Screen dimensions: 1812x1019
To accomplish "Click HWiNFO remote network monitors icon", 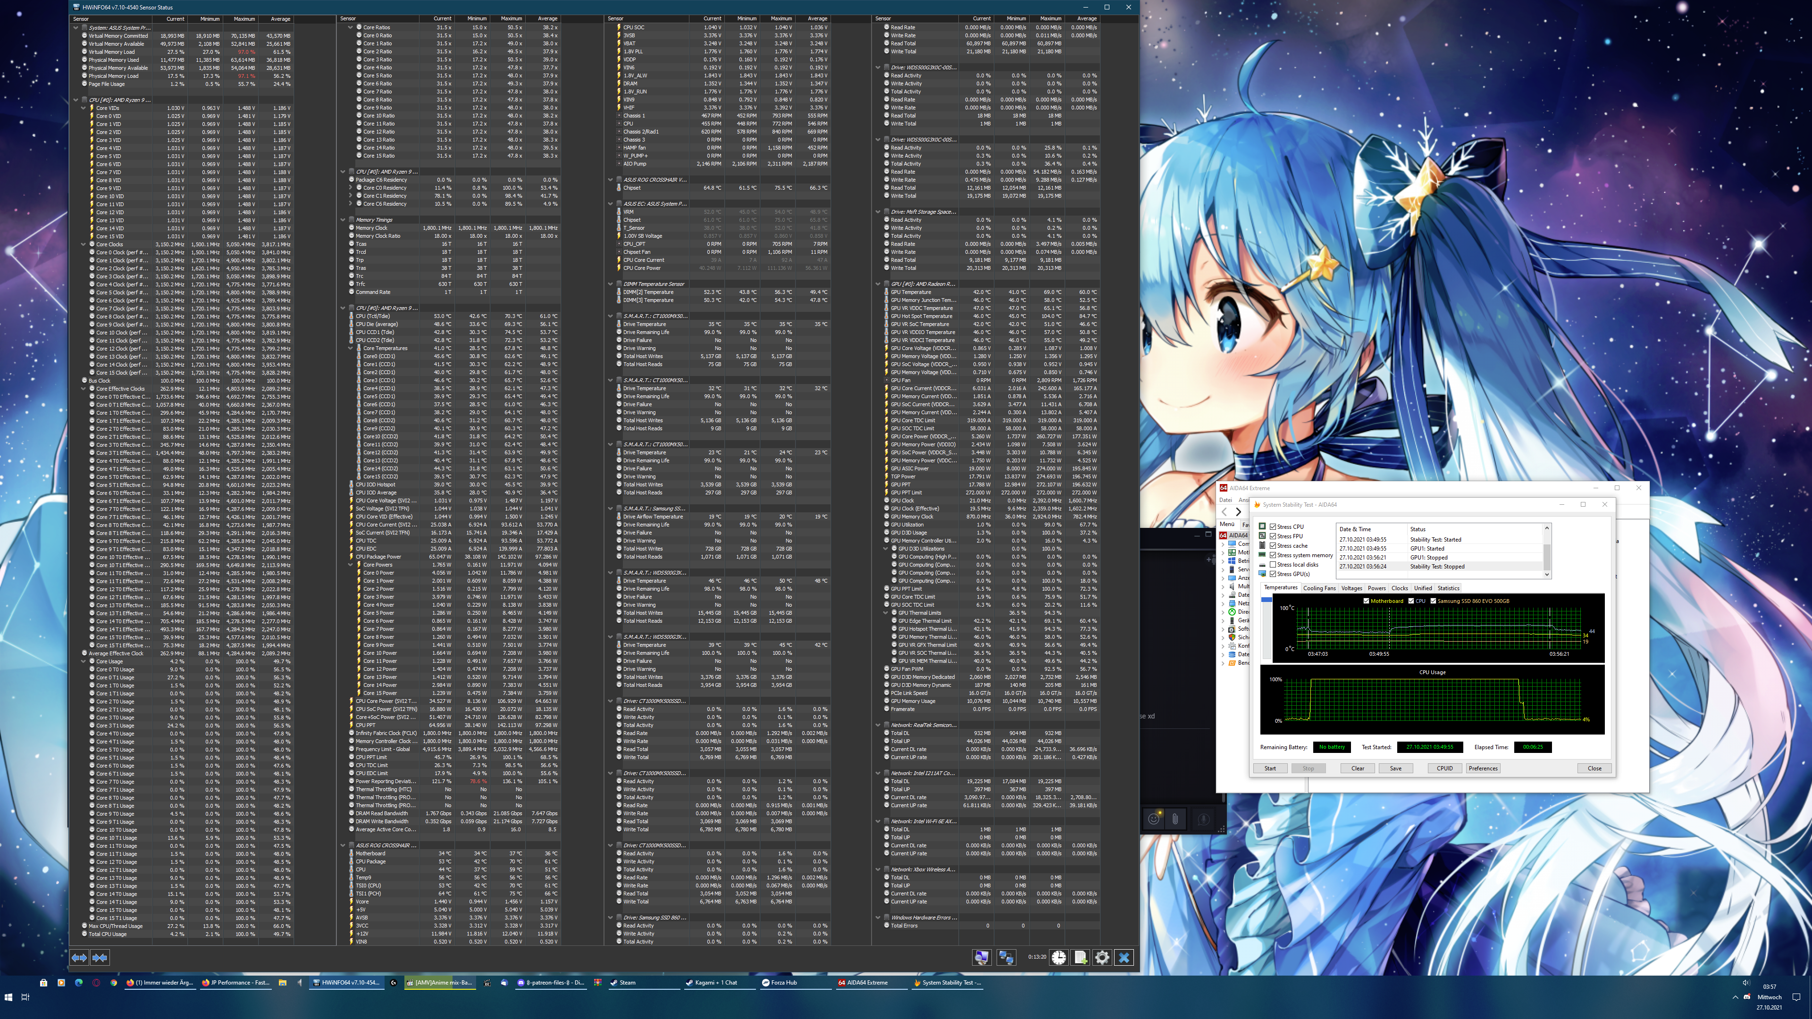I will click(1006, 957).
